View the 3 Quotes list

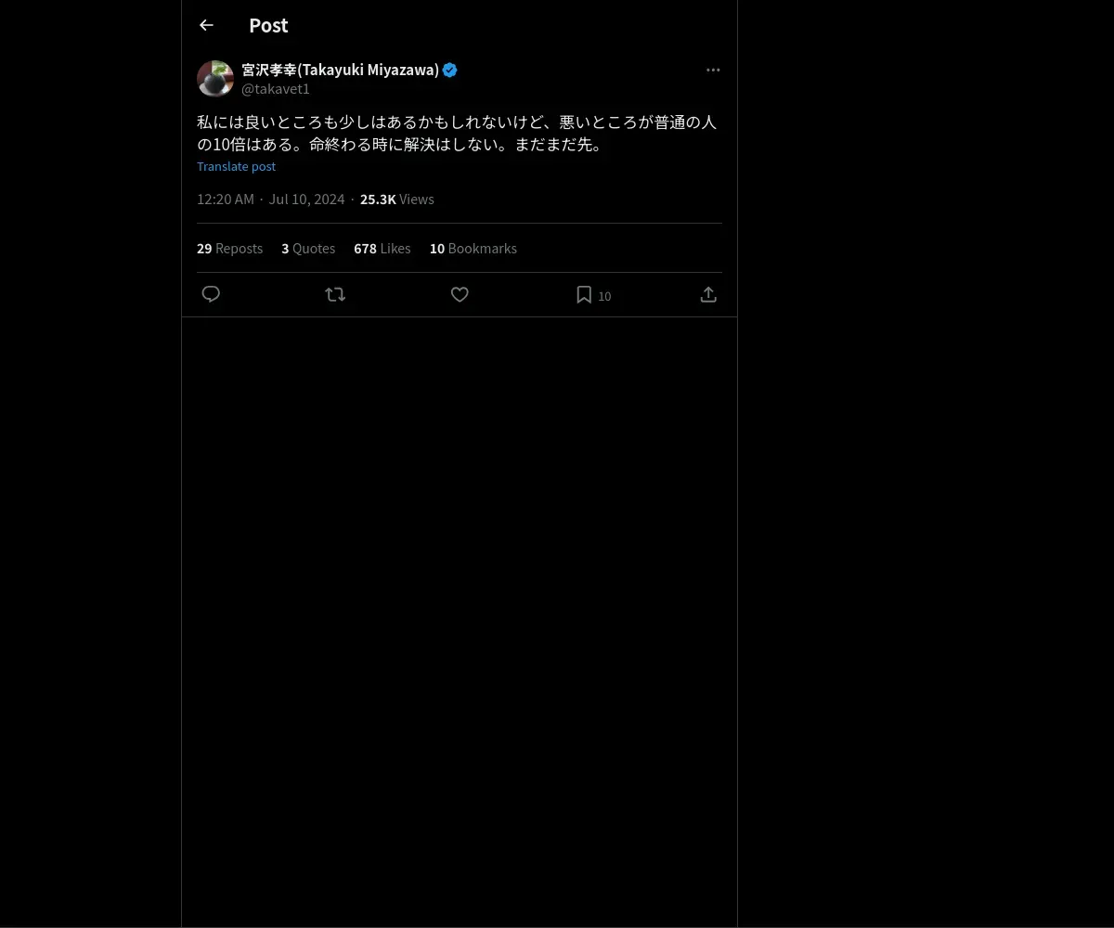coord(308,248)
